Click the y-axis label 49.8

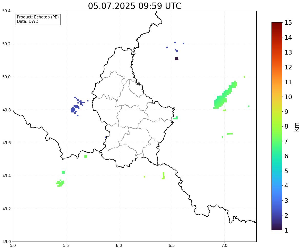pos(6,110)
